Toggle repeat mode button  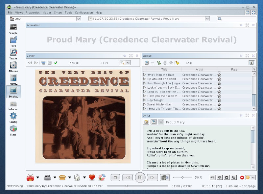tap(220, 177)
